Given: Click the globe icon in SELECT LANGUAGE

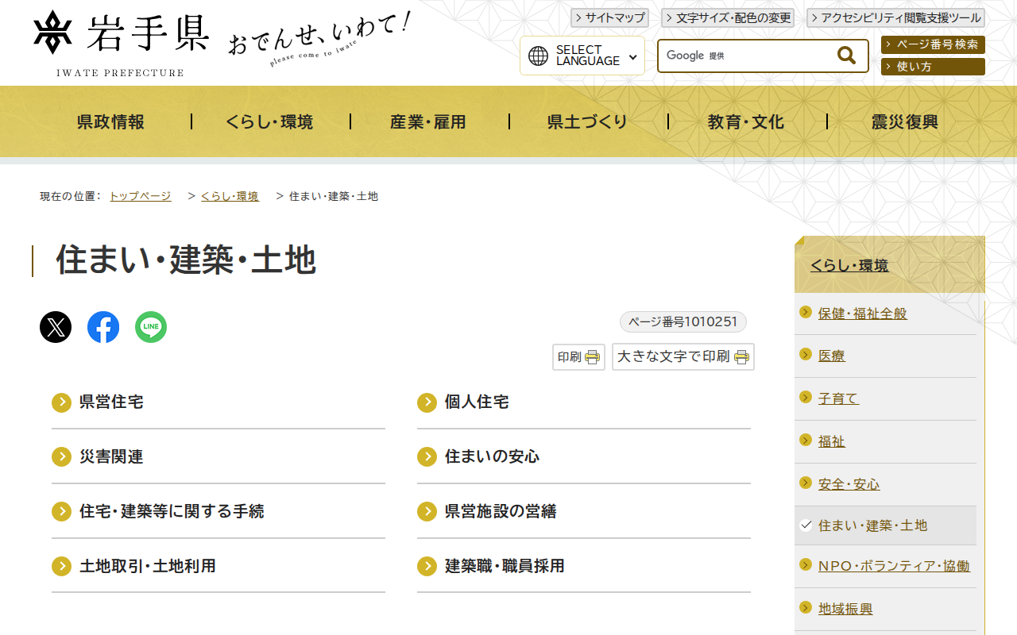Looking at the screenshot, I should tap(539, 56).
